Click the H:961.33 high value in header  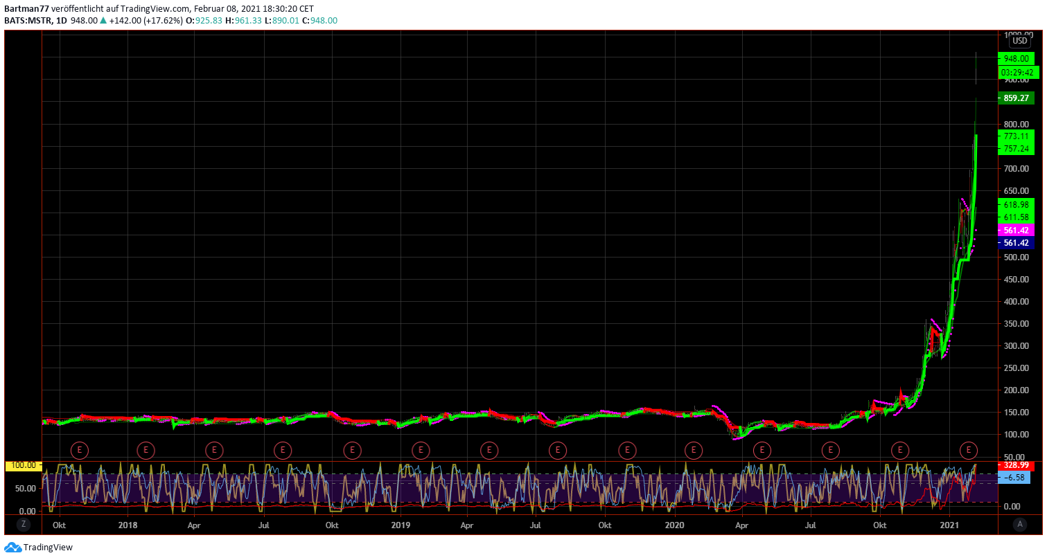pyautogui.click(x=245, y=21)
